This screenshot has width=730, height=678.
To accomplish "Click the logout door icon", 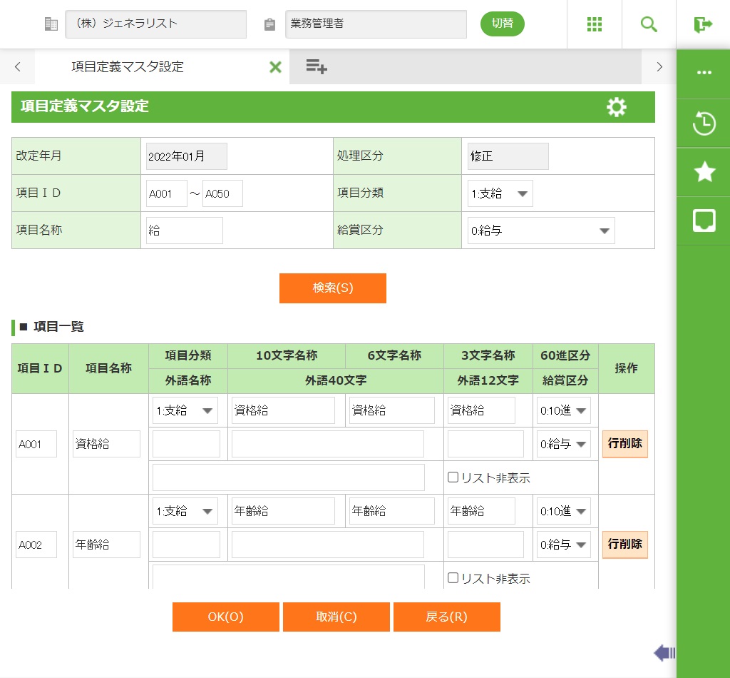I will pos(703,24).
